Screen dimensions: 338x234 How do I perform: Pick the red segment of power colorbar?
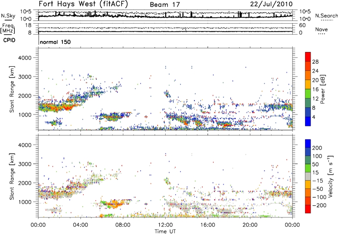click(x=308, y=57)
